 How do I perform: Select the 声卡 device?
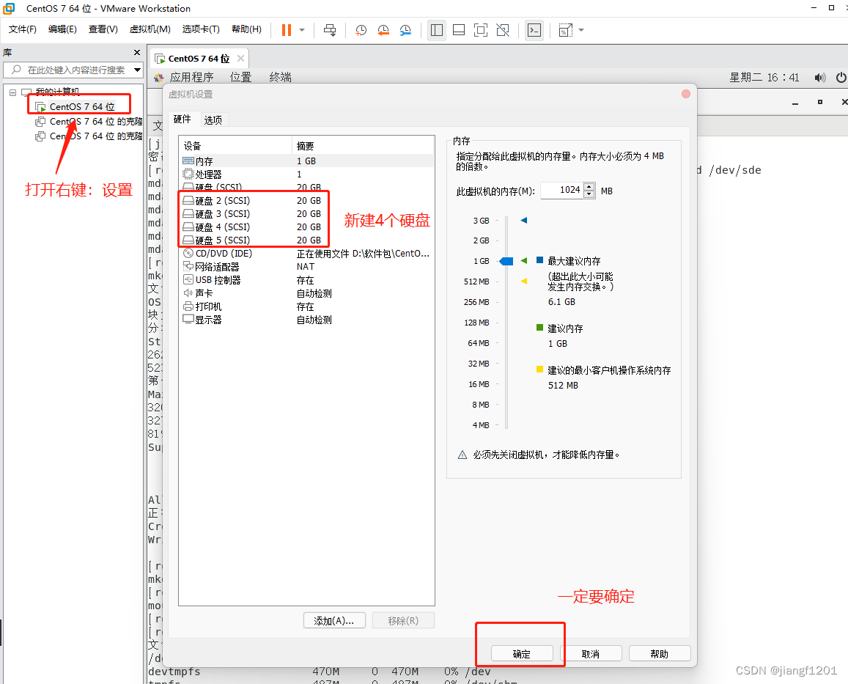[x=308, y=293]
